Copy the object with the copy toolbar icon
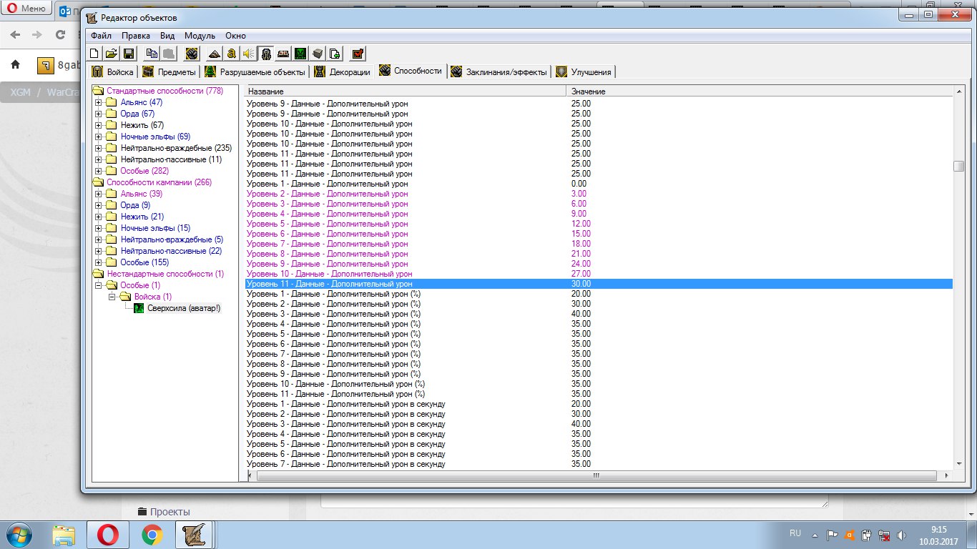The height and width of the screenshot is (549, 977). pos(152,53)
